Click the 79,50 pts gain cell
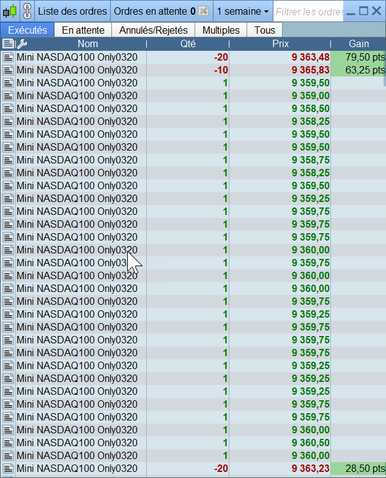Viewport: 386px width, 478px height. click(x=358, y=57)
